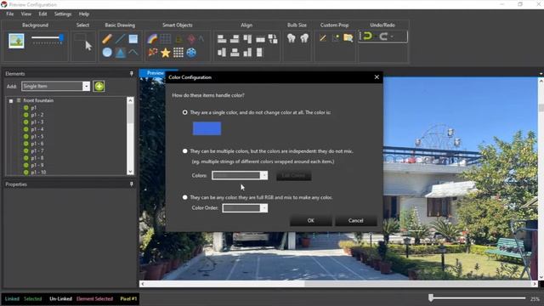544x306 pixels.
Task: Click the blue single color swatch
Action: tap(207, 128)
